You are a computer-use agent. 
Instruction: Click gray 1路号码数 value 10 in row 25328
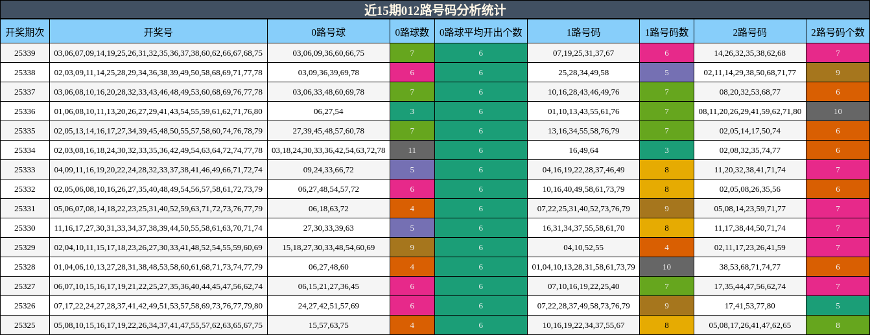(x=666, y=267)
